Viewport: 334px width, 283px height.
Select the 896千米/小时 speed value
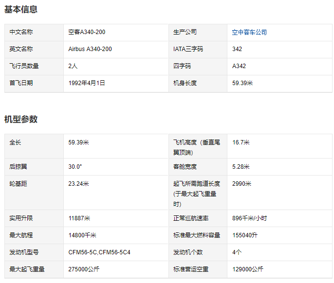pyautogui.click(x=249, y=218)
